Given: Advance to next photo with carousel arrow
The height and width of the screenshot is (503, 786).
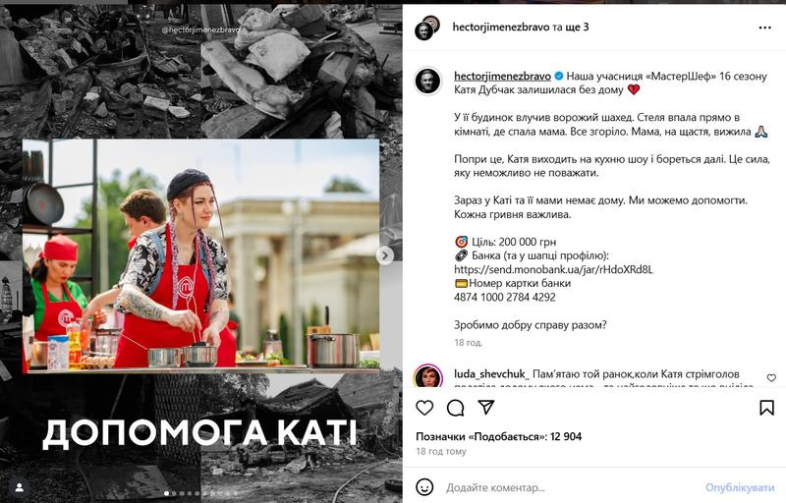Looking at the screenshot, I should [385, 255].
